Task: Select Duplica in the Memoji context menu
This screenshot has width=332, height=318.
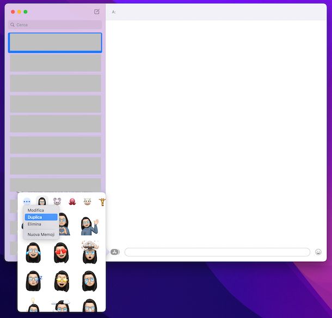Action: click(41, 217)
